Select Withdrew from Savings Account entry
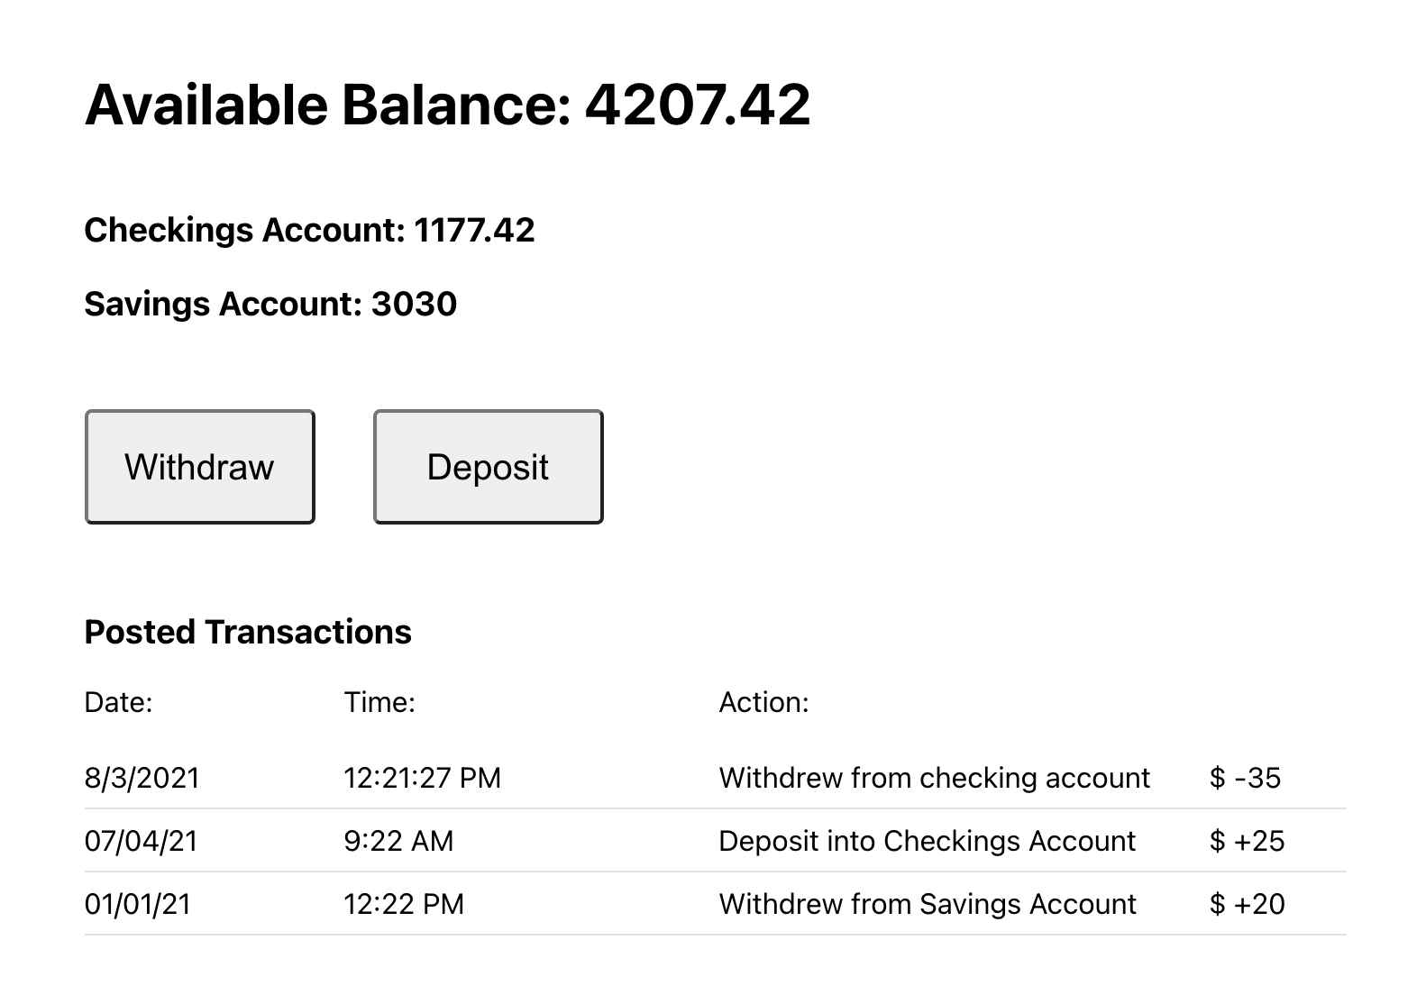 [928, 904]
